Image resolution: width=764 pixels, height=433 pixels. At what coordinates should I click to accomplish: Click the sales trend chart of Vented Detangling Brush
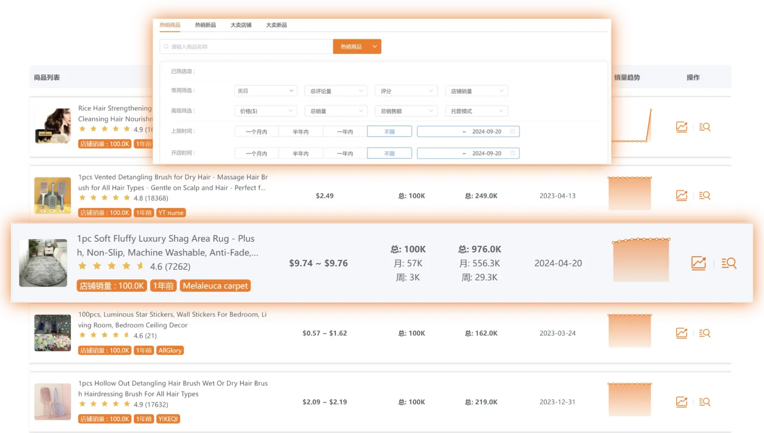coord(630,193)
